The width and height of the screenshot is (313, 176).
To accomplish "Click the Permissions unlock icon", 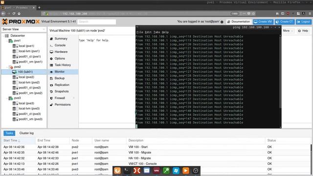I will [51, 105].
